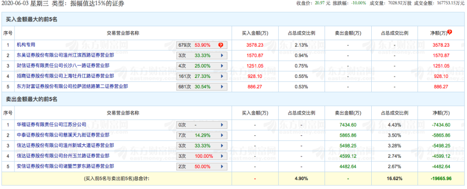Open 东吴证券温州江滨西路证券营业部 link
The height and width of the screenshot is (189, 467).
[65, 56]
